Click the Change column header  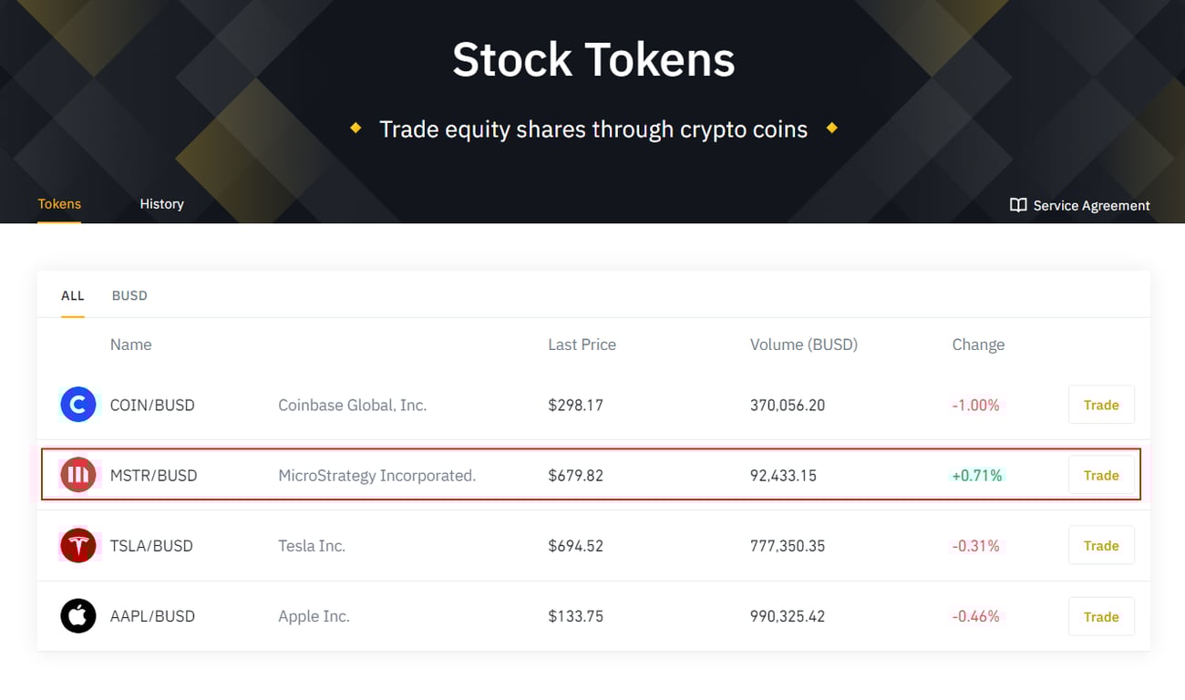(x=978, y=345)
